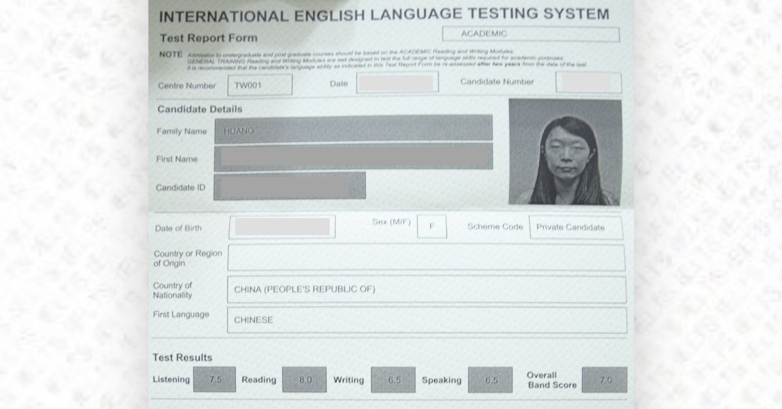Click the "Centre Number" label
Screen dimensions: 782x409
tap(187, 85)
